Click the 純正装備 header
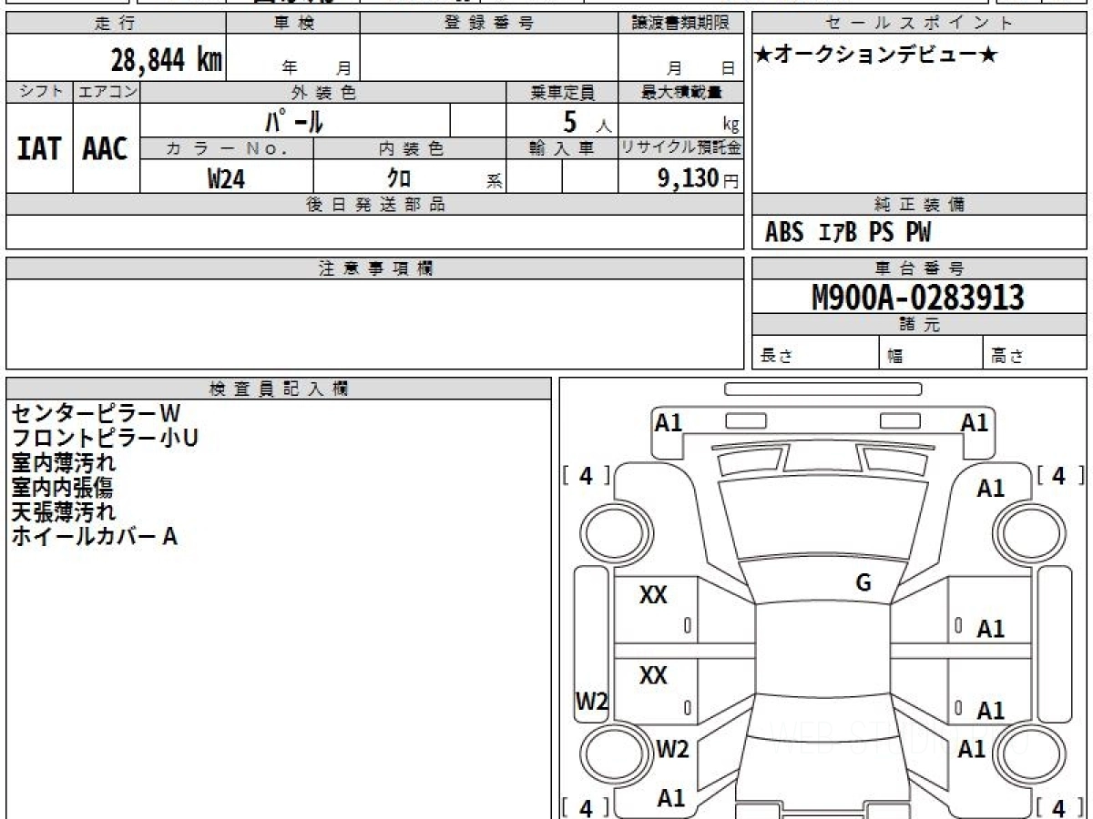This screenshot has width=1093, height=819. (919, 205)
